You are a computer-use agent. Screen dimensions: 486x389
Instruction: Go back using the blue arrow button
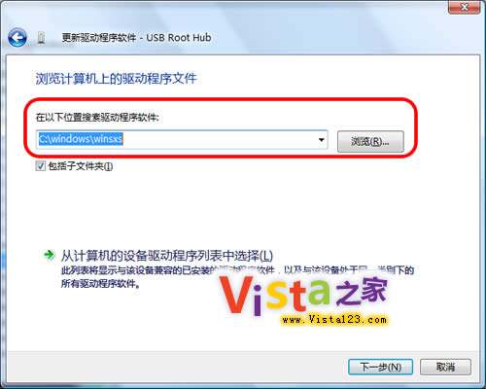pos(17,38)
